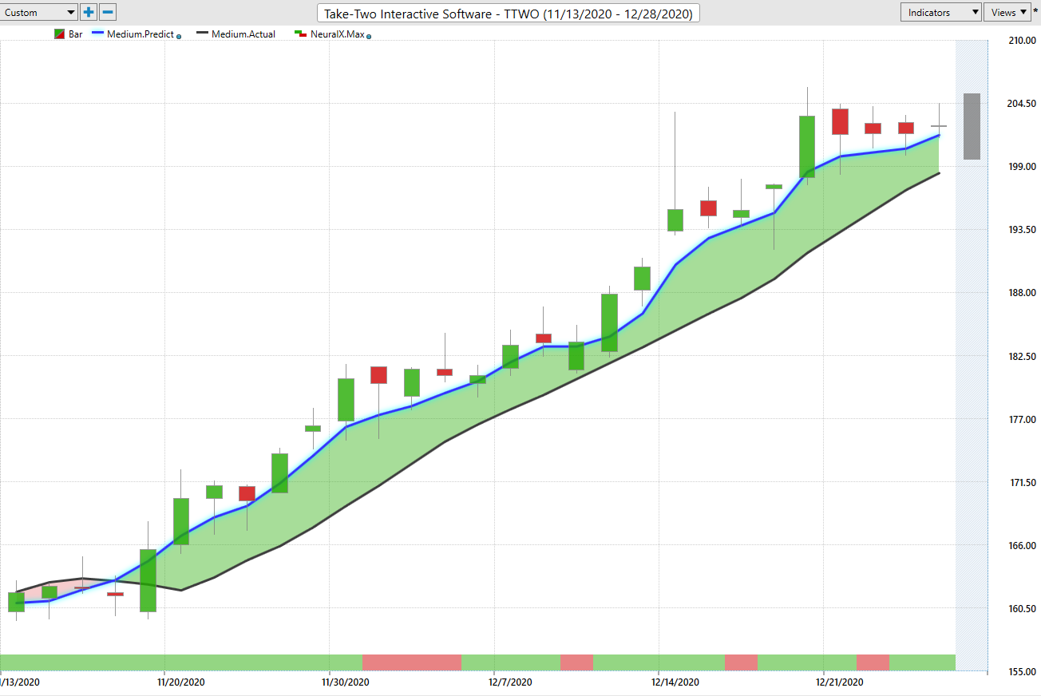Expand the Views dropdown
The image size is (1041, 696).
click(1007, 13)
